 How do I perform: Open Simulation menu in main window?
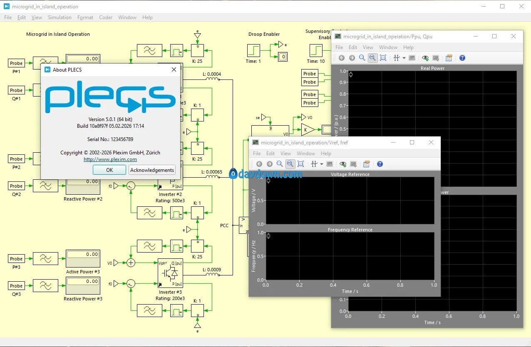click(60, 17)
